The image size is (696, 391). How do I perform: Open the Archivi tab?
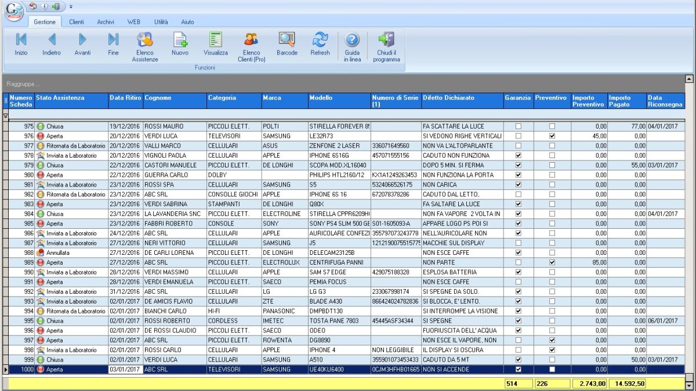point(106,22)
